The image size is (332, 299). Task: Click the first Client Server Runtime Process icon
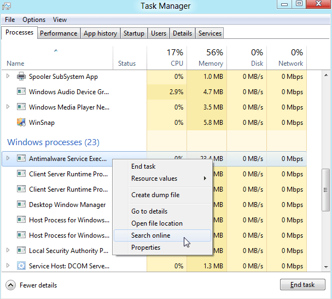pyautogui.click(x=21, y=174)
